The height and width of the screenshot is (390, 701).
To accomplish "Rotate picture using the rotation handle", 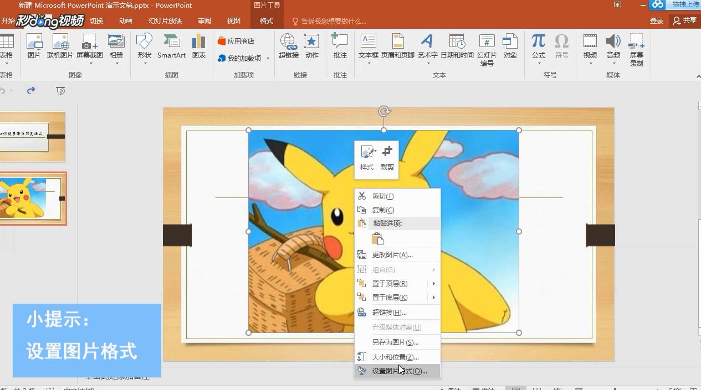I will [x=384, y=112].
